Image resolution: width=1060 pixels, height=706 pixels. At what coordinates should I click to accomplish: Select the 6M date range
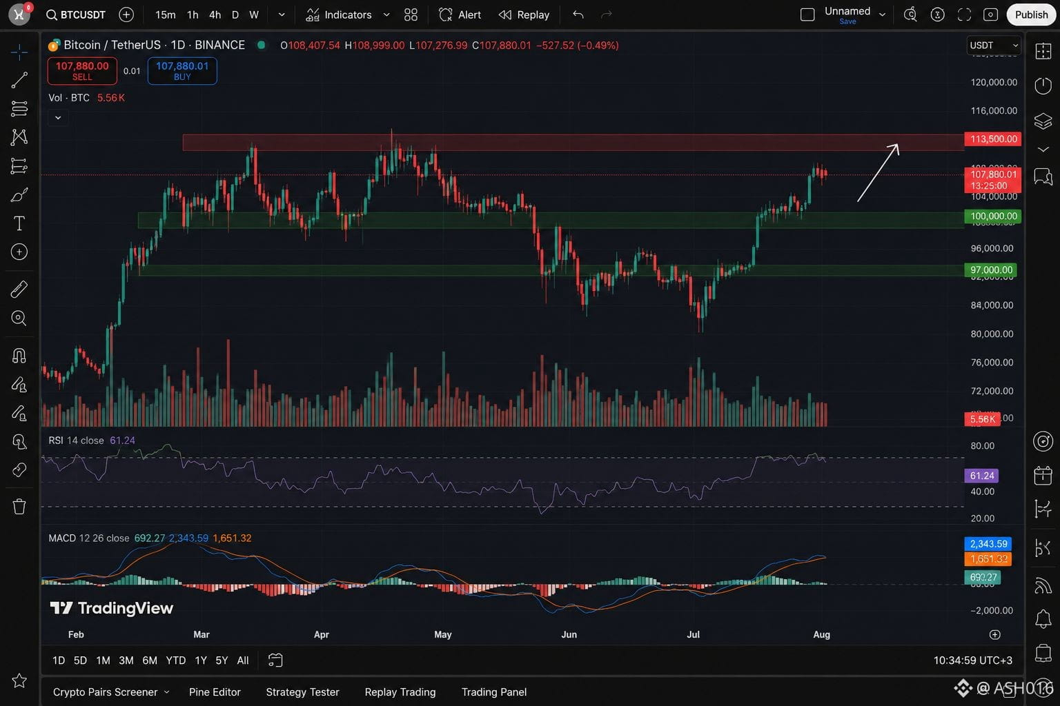coord(150,660)
